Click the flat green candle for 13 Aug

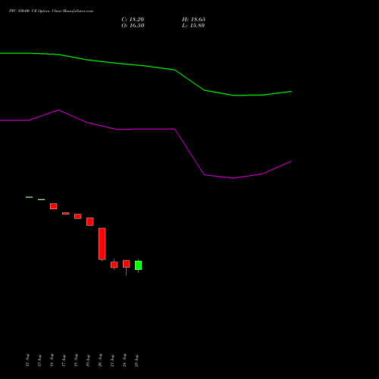42,199
